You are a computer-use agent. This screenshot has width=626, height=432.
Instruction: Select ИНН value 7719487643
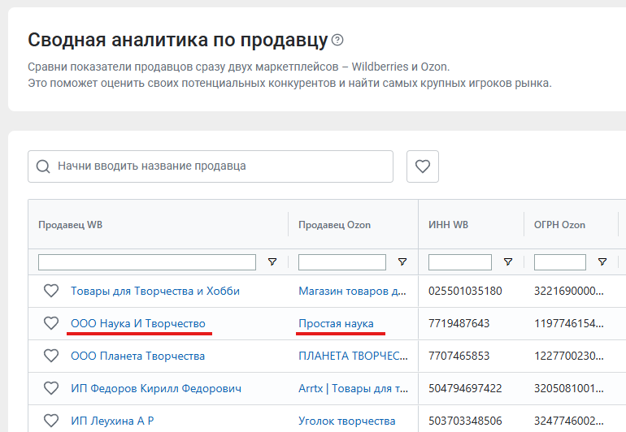[459, 323]
